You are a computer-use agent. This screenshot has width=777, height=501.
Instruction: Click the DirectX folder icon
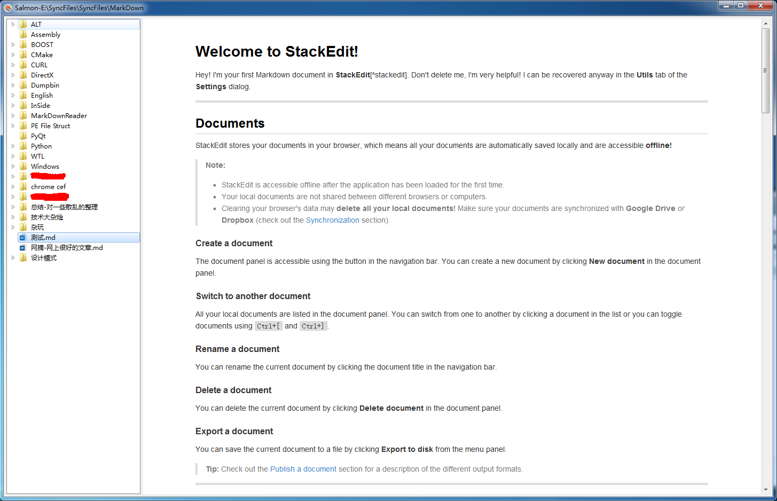pyautogui.click(x=23, y=75)
